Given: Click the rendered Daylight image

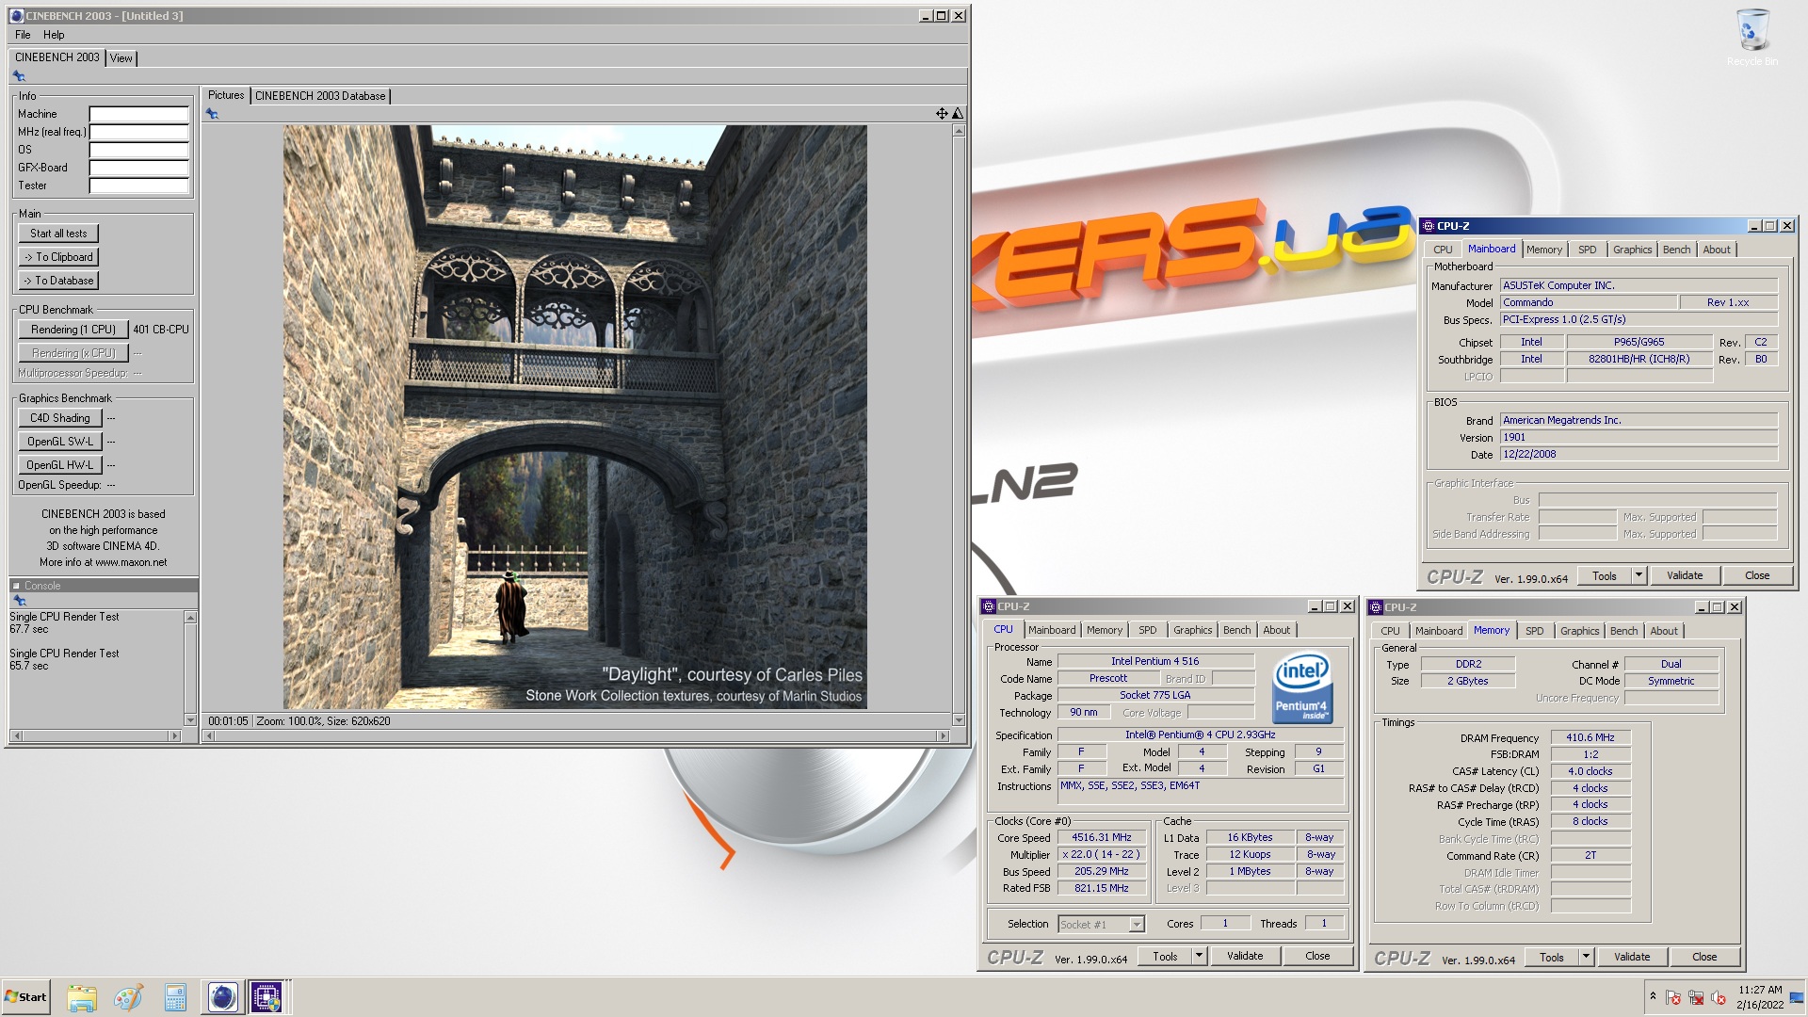Looking at the screenshot, I should pos(574,417).
